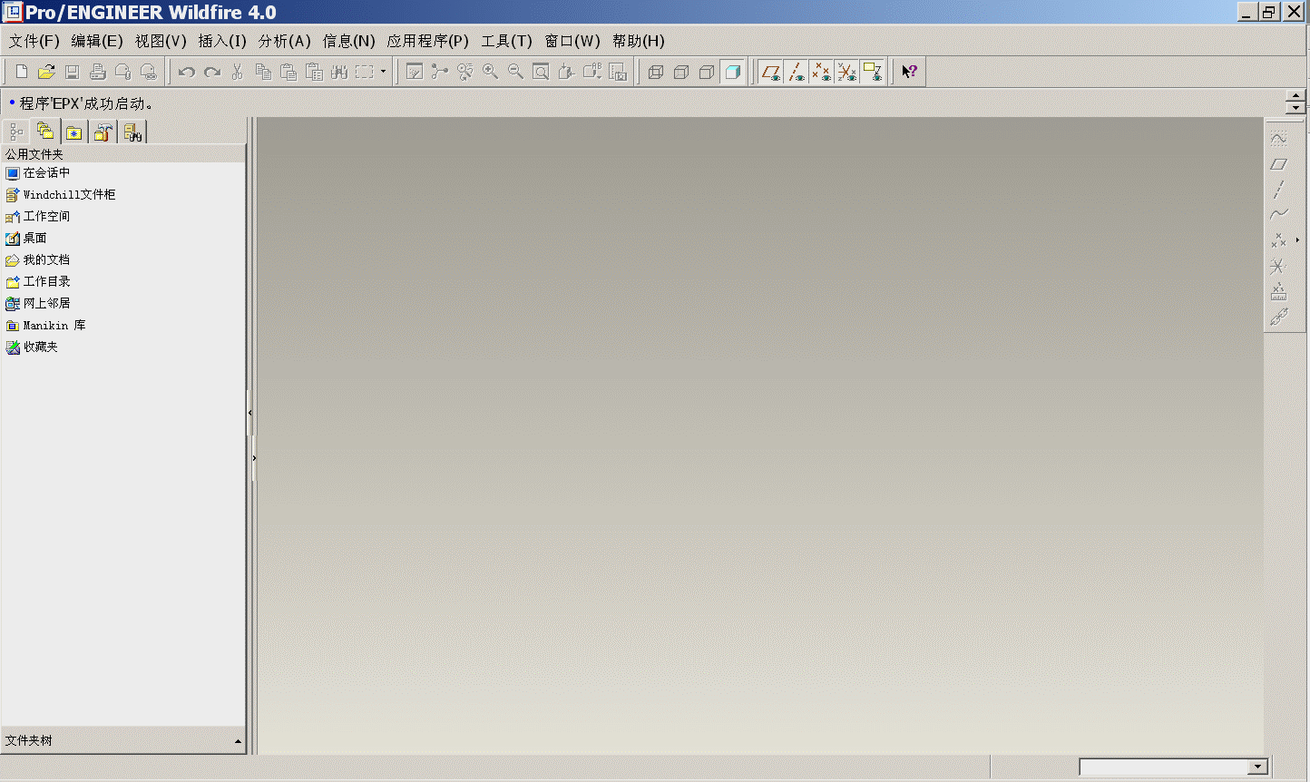Image resolution: width=1310 pixels, height=782 pixels.
Task: Toggle coordinate system display
Action: click(x=847, y=71)
